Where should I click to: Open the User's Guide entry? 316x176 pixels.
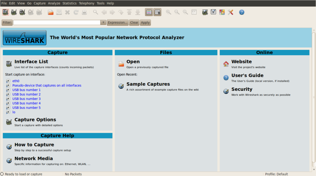pos(247,75)
